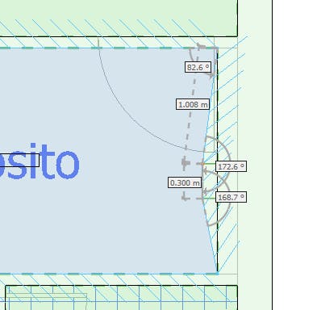Select the 1.008 m length field
The image size is (317, 310).
[193, 104]
